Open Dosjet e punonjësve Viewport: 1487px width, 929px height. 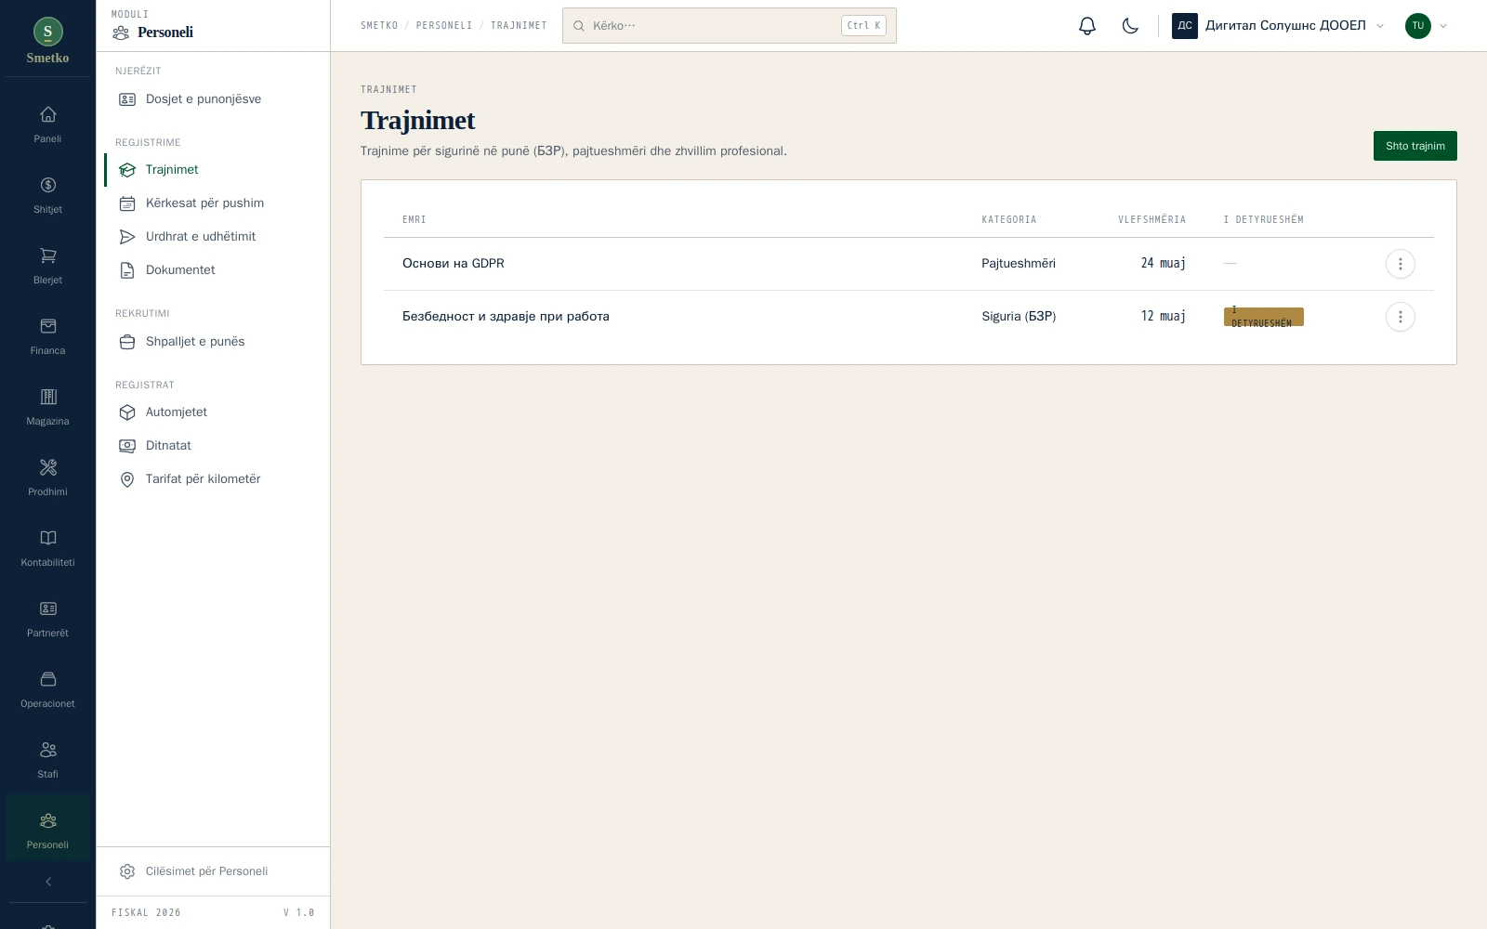[x=213, y=99]
